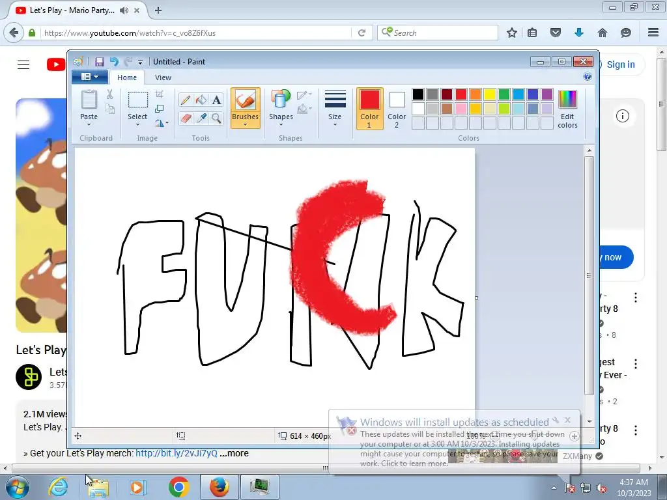Image resolution: width=667 pixels, height=500 pixels.
Task: Click the YouTube Sign in button
Action: coord(620,64)
